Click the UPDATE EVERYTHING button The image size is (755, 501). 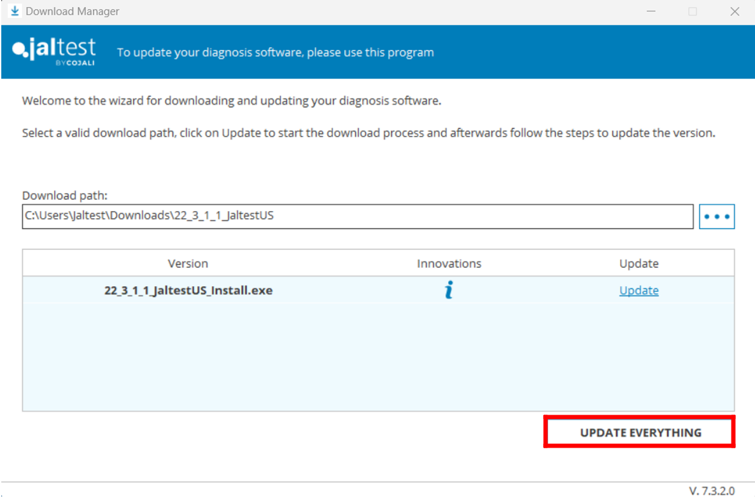coord(639,432)
